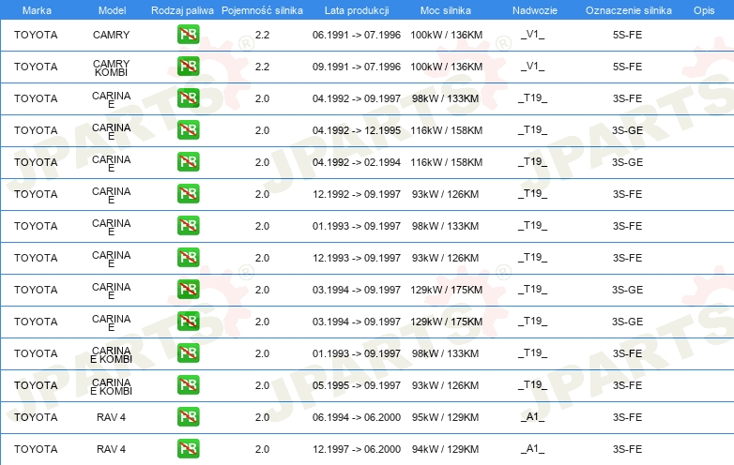The height and width of the screenshot is (465, 734).
Task: Click the Opis column header
Action: [x=704, y=10]
